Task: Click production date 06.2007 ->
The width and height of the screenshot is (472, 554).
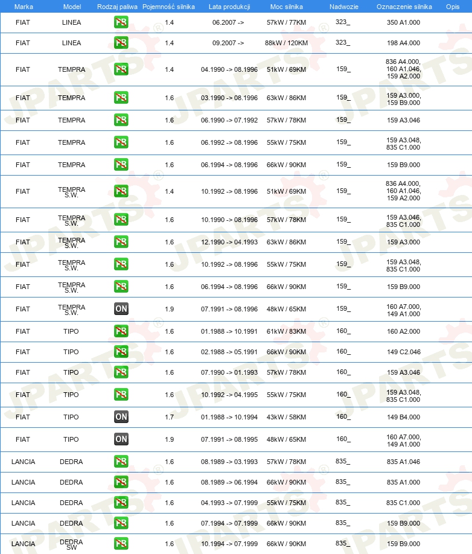Action: pyautogui.click(x=228, y=22)
